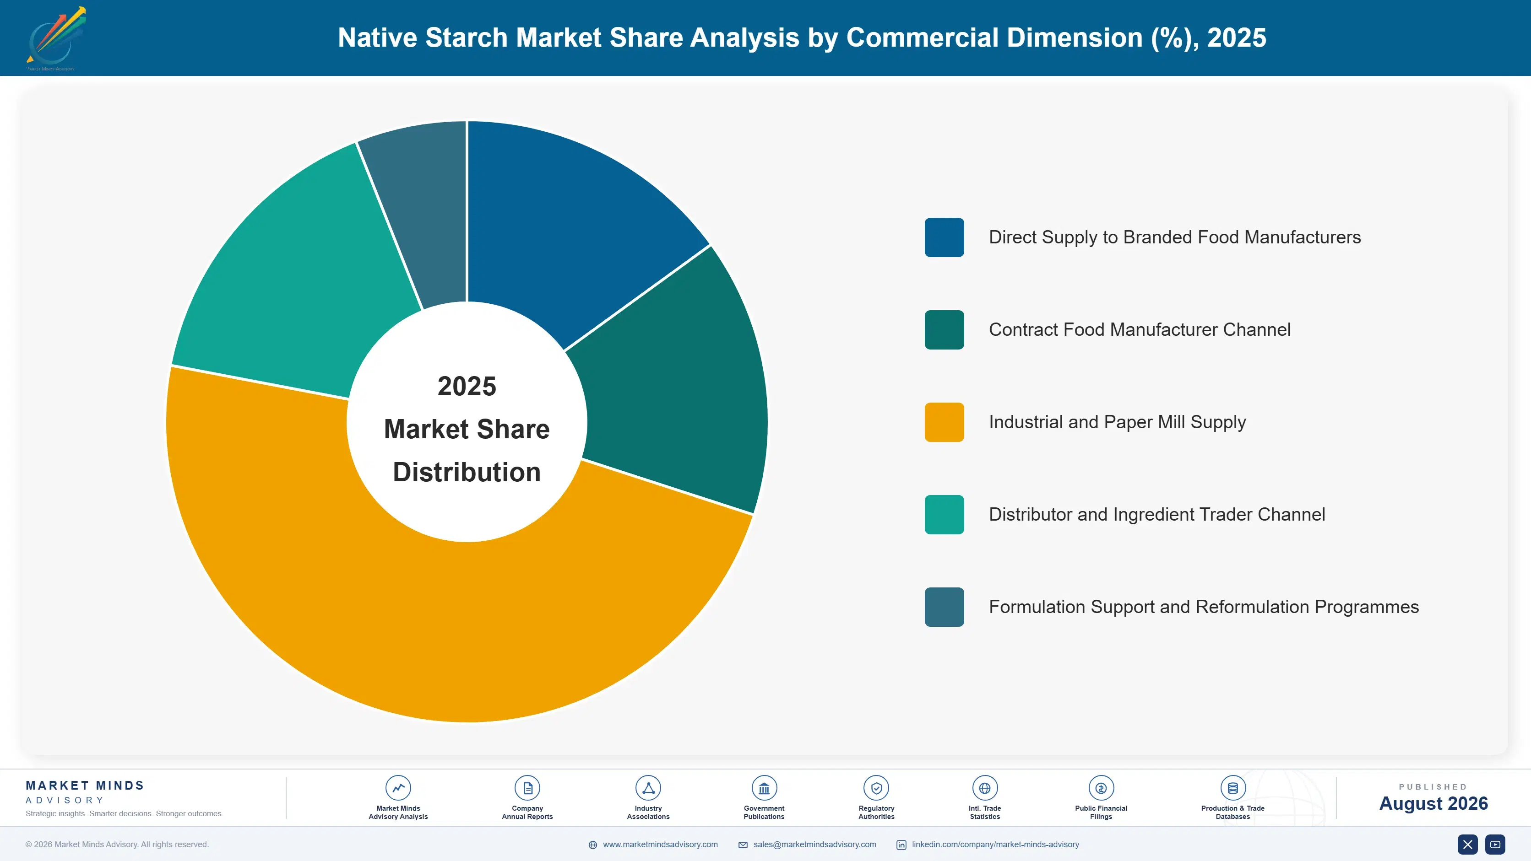Click the Intl. Trade Statistics globe icon

[985, 788]
